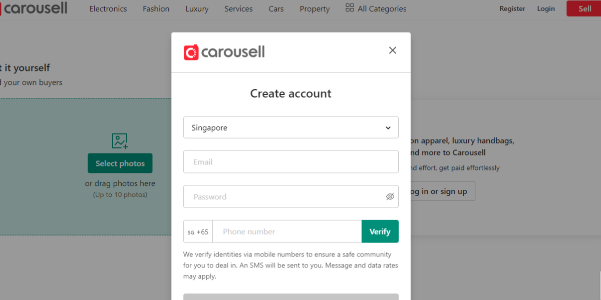Click the Carousell logo in the header
This screenshot has height=300, width=601.
pyautogui.click(x=34, y=8)
